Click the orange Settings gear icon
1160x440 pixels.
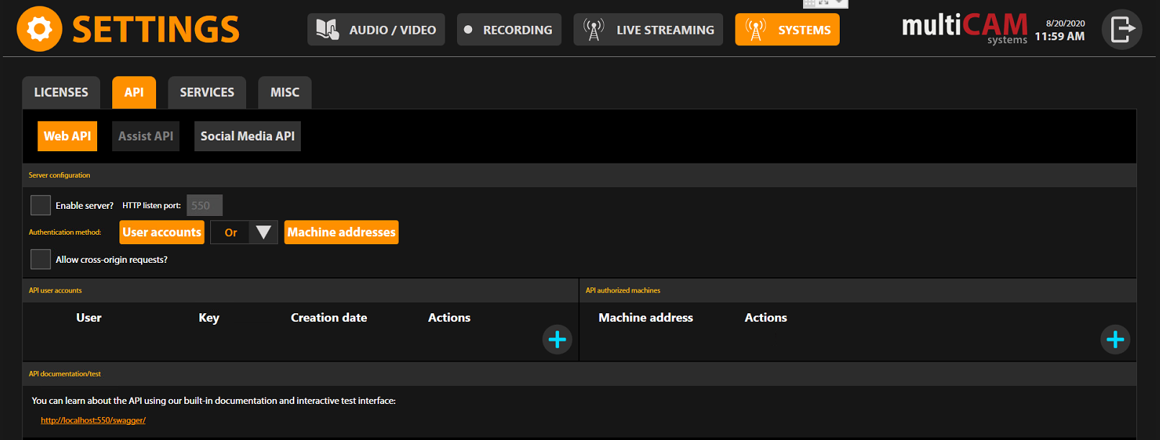(x=40, y=30)
